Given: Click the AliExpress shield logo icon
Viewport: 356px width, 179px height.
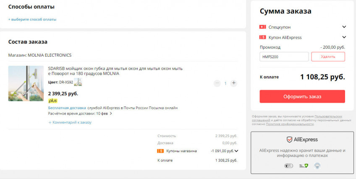Looking at the screenshot, I should click(x=289, y=140).
